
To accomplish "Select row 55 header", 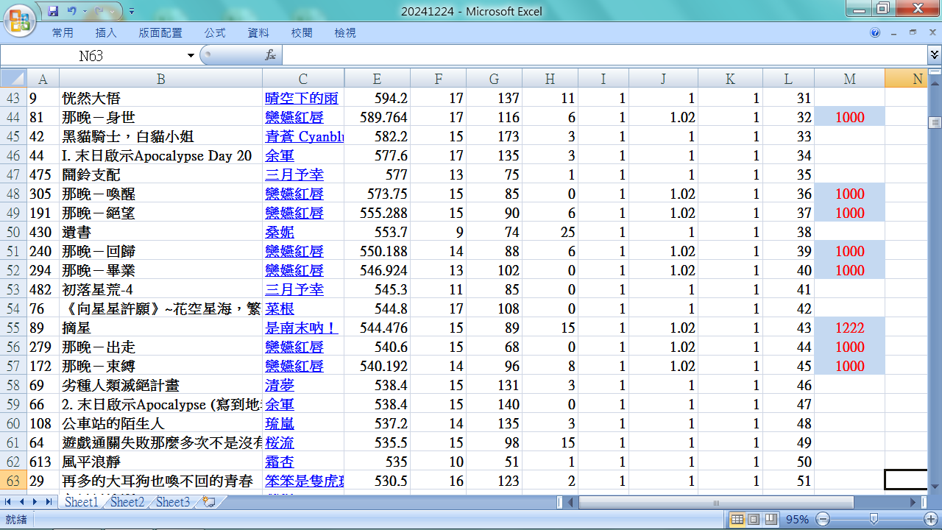I will pos(13,328).
